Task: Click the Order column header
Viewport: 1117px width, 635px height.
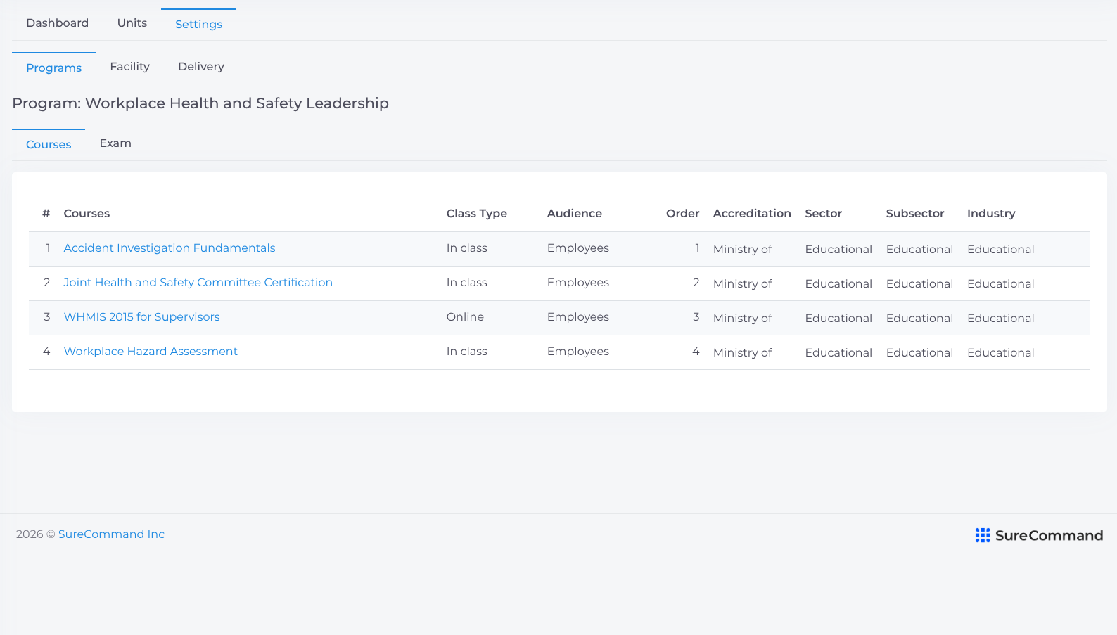Action: click(x=682, y=214)
